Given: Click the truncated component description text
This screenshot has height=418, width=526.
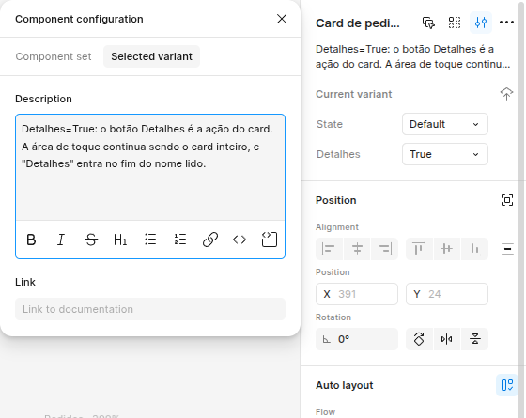Looking at the screenshot, I should coord(412,56).
